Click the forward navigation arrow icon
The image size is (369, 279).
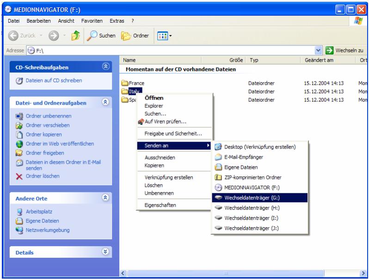(x=54, y=36)
